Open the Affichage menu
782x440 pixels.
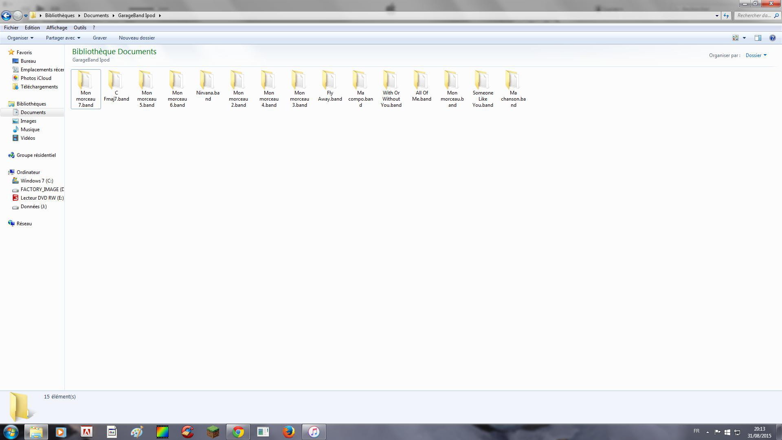click(x=57, y=28)
